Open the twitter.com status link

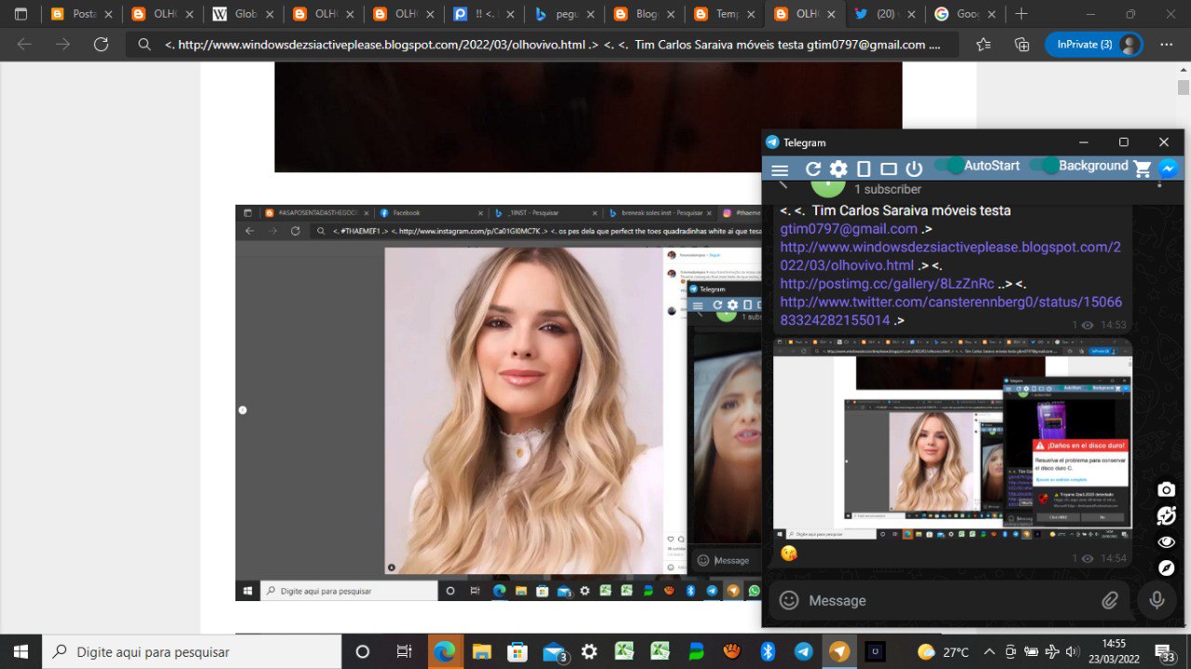(x=951, y=311)
